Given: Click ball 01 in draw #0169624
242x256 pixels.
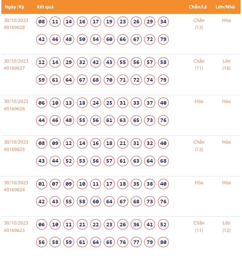Looking at the screenshot, I should point(42,184).
